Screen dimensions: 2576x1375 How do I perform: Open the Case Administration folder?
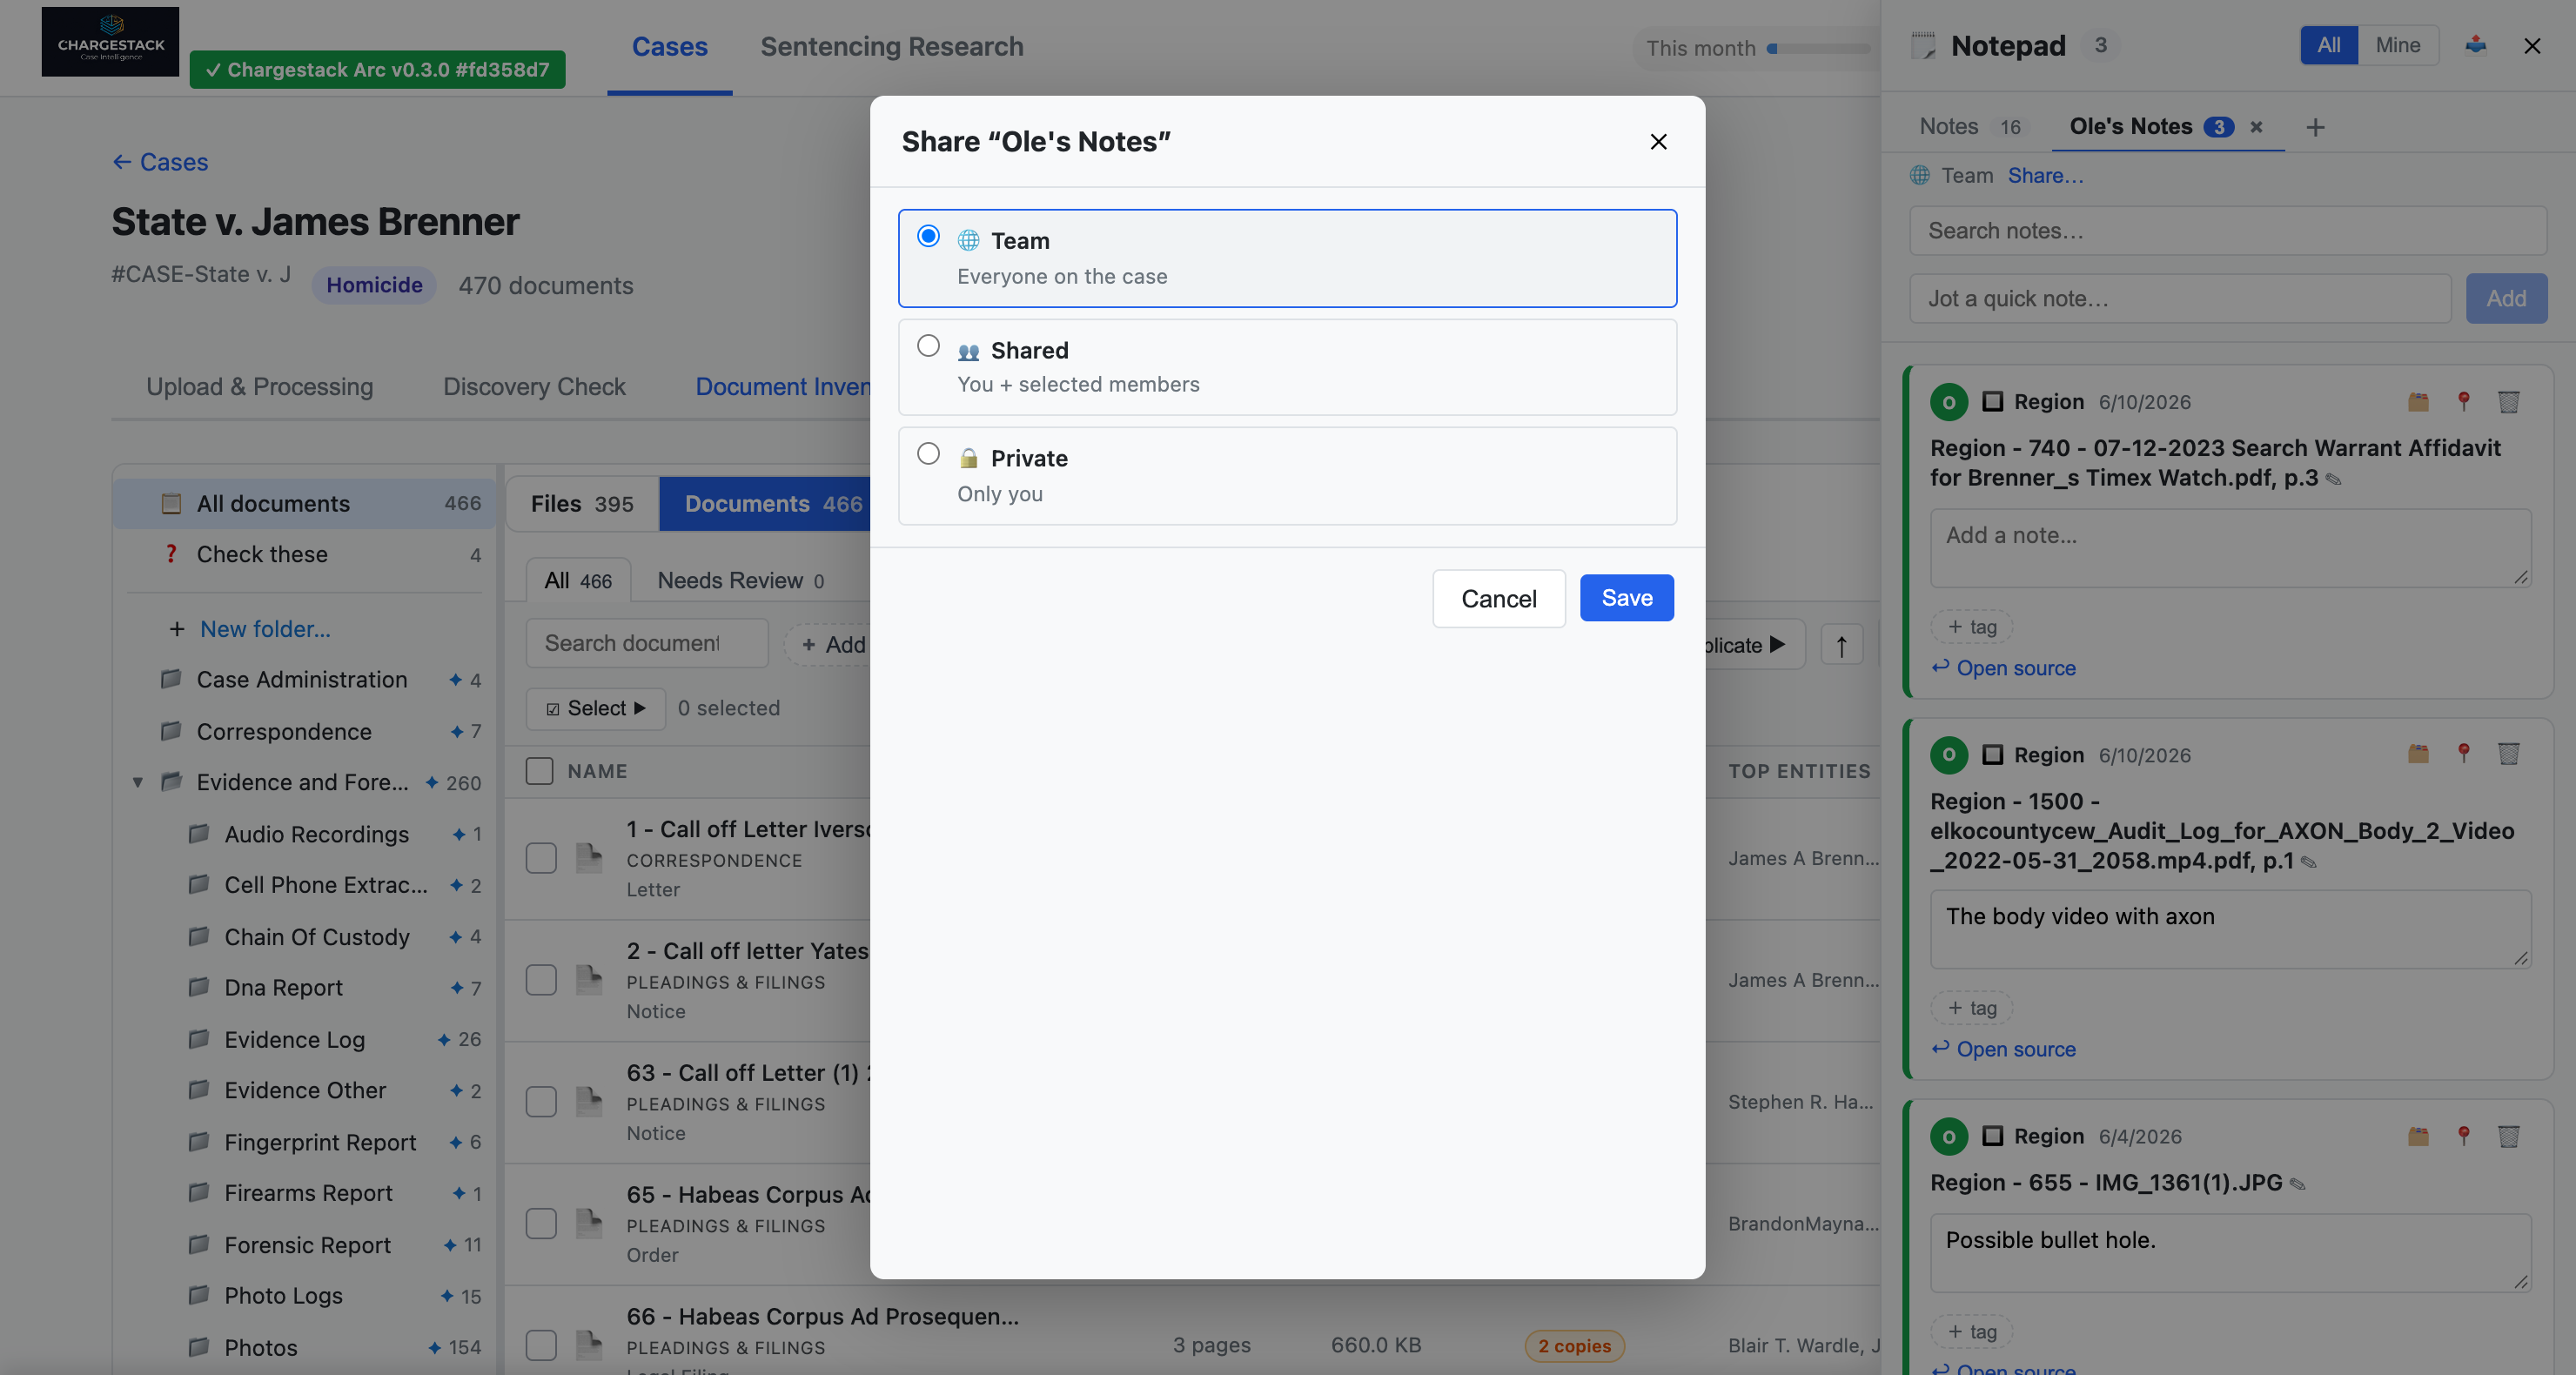coord(301,680)
